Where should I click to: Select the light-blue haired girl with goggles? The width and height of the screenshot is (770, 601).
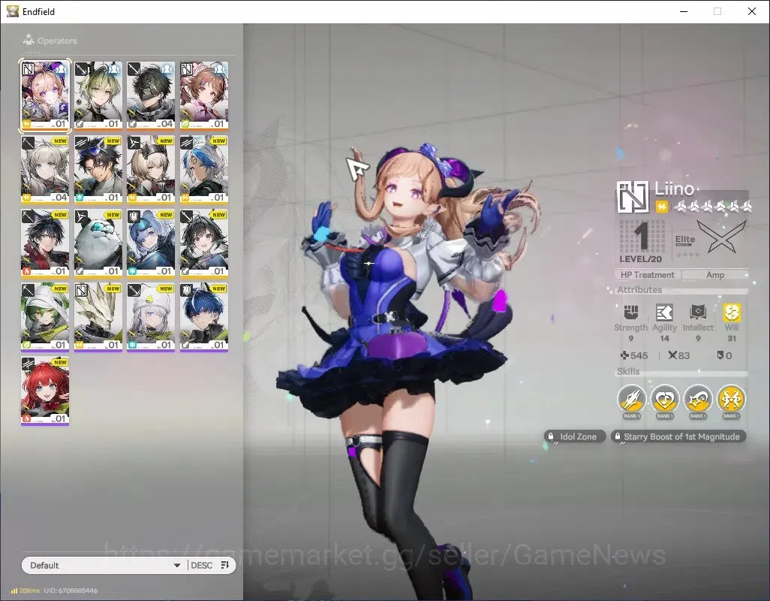(151, 243)
